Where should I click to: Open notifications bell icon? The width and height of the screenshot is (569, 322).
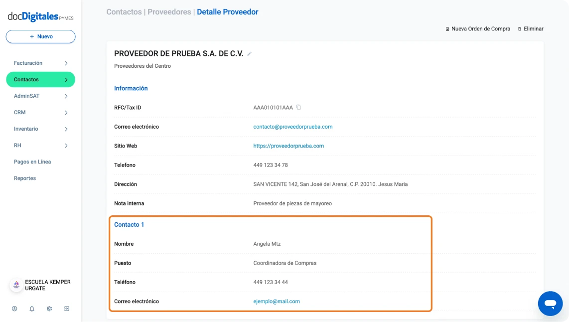(32, 309)
